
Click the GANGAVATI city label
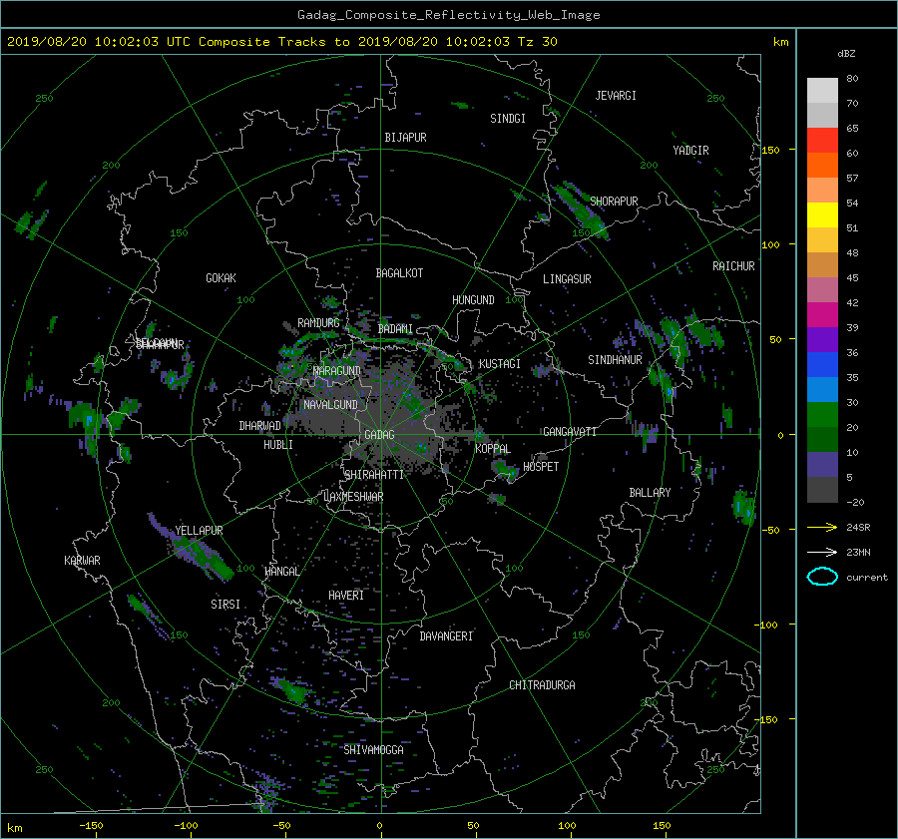click(x=570, y=432)
